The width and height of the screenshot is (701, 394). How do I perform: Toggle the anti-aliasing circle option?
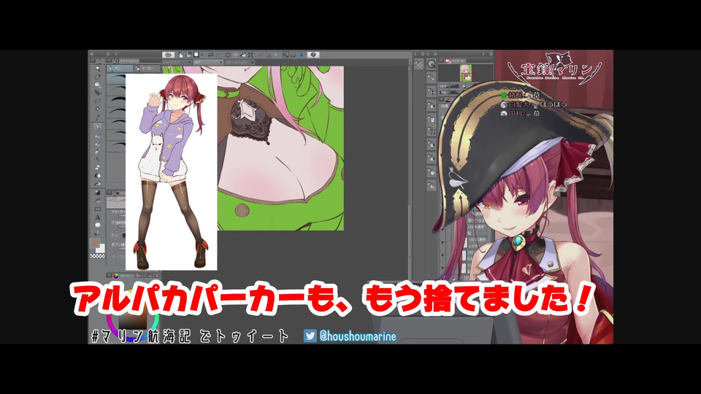tap(123, 236)
